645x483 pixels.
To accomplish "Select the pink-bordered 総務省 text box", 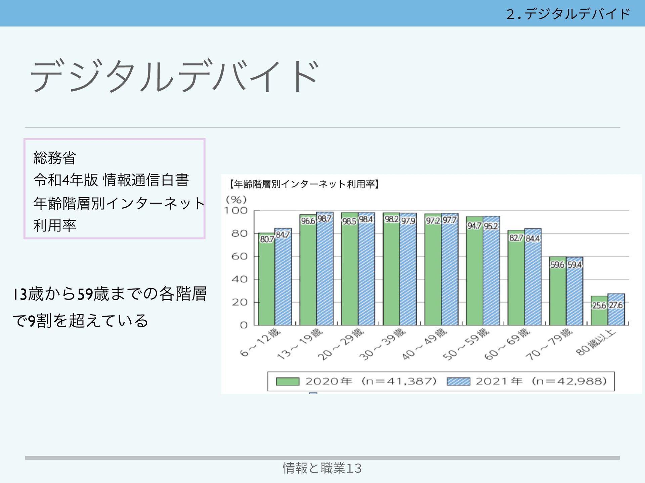I will pos(114,189).
